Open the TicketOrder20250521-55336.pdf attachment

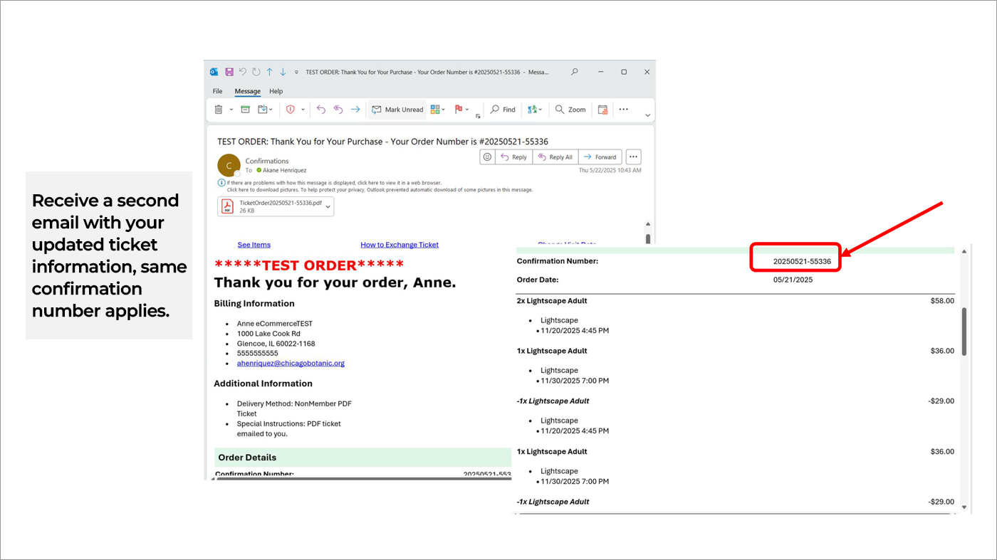coord(276,206)
